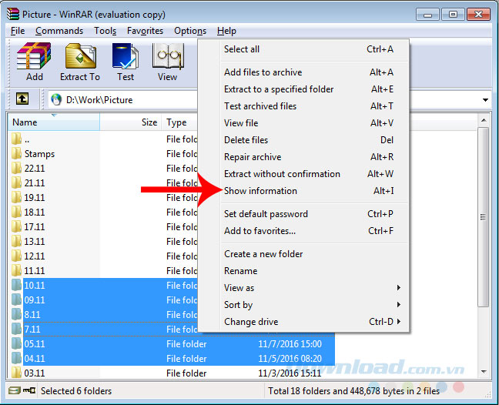Screen dimensions: 499x405
Task: Select Repair archive menu entry
Action: coord(253,157)
